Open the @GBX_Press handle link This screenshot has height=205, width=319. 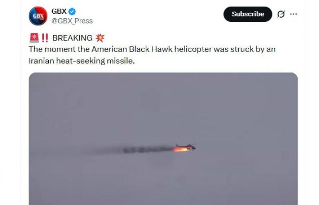click(72, 21)
